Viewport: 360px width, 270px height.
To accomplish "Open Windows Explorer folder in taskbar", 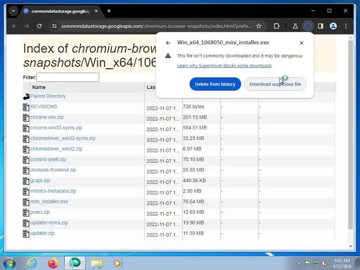I will coord(97,263).
